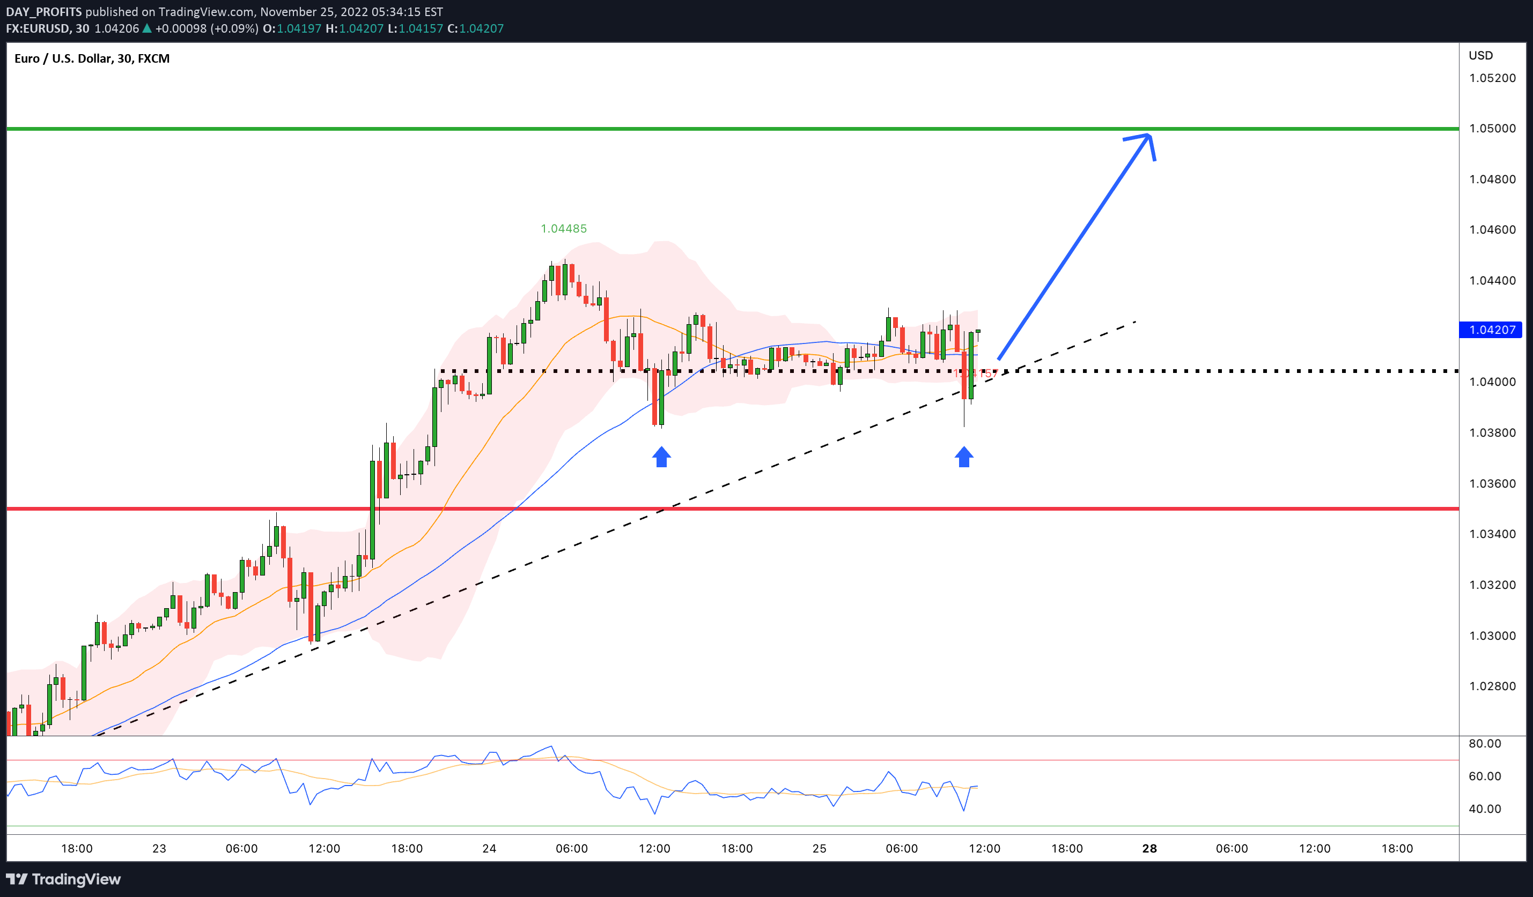Image resolution: width=1533 pixels, height=897 pixels.
Task: Click the 1.04600 price axis label
Action: (x=1492, y=230)
